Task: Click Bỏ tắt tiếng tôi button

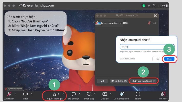Action: (x=119, y=81)
